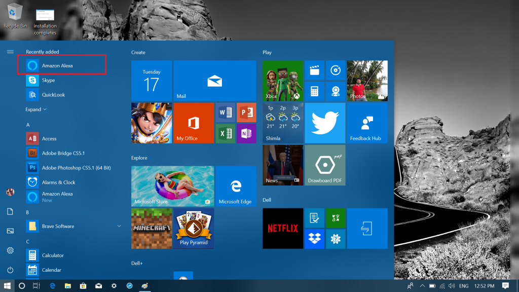The image size is (519, 292).
Task: Open the Photos tile
Action: click(367, 81)
